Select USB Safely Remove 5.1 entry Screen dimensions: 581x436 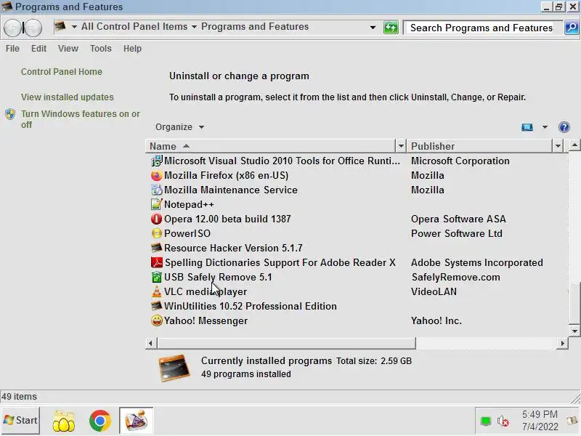coord(218,278)
